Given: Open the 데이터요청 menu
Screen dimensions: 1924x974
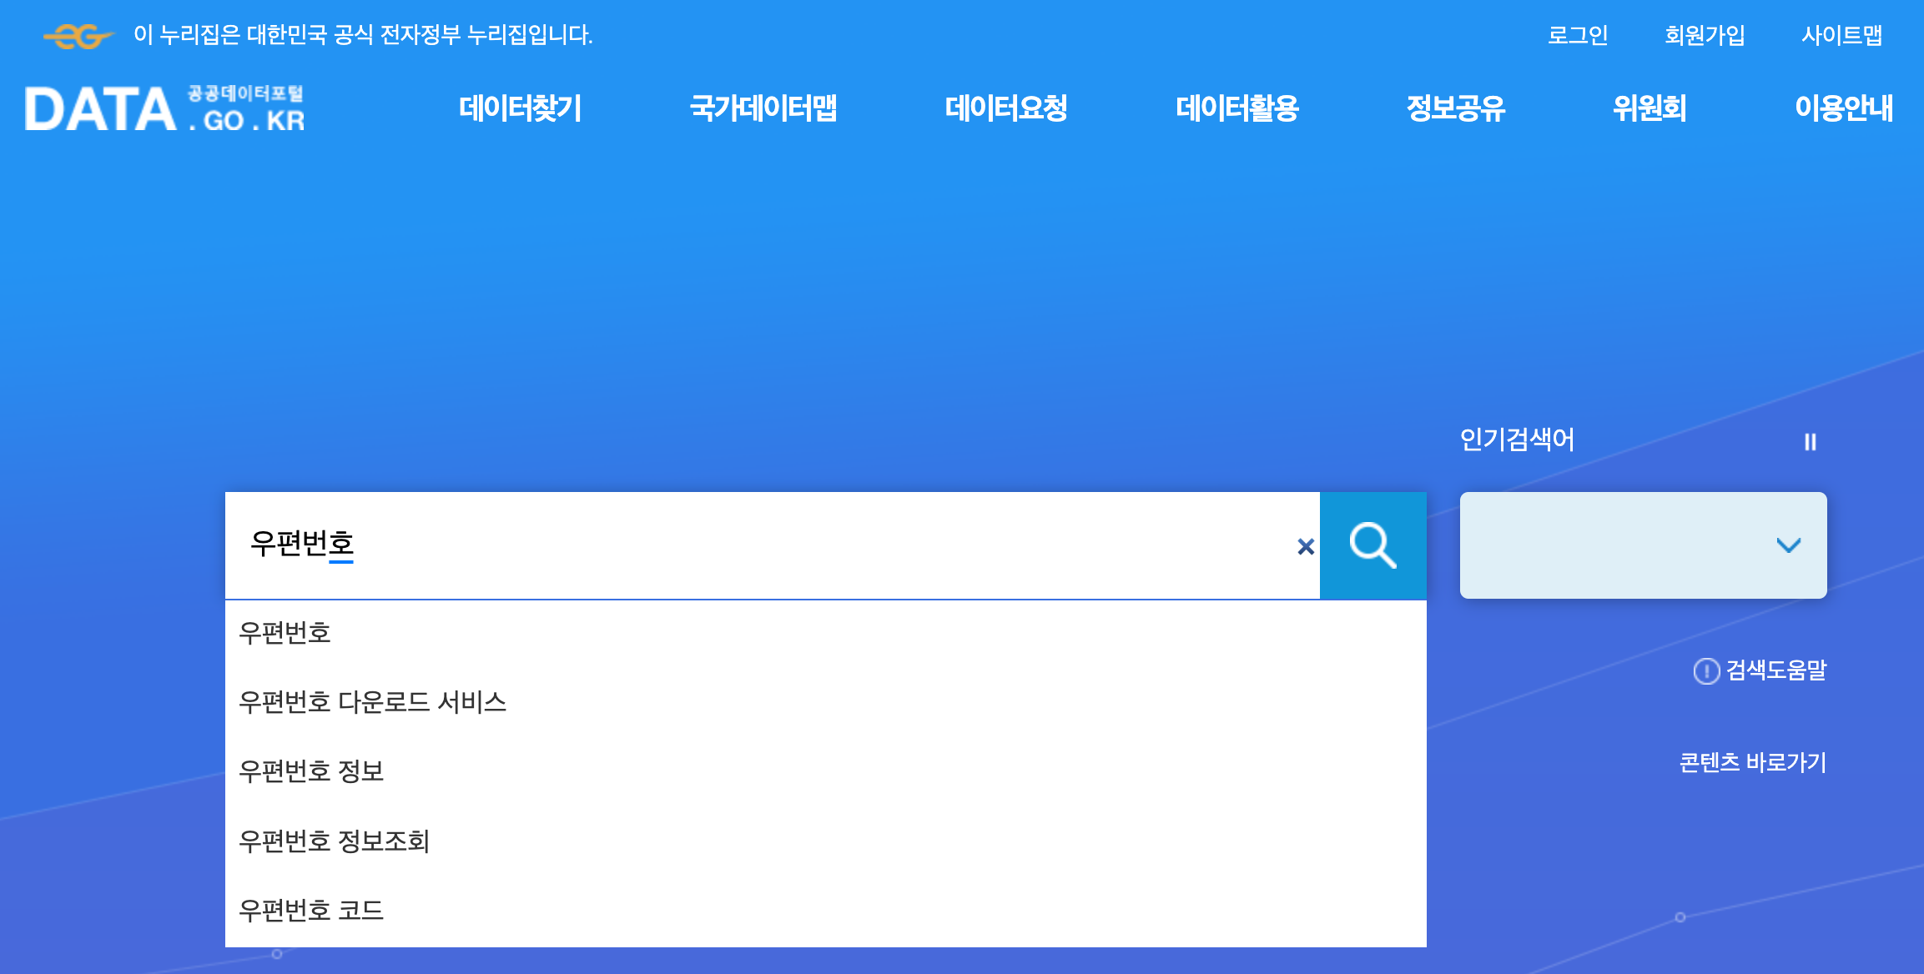Looking at the screenshot, I should pos(1005,108).
